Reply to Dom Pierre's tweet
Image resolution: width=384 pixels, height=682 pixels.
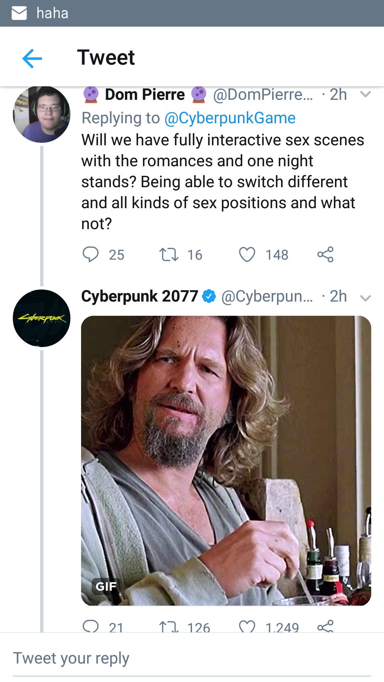(x=91, y=254)
